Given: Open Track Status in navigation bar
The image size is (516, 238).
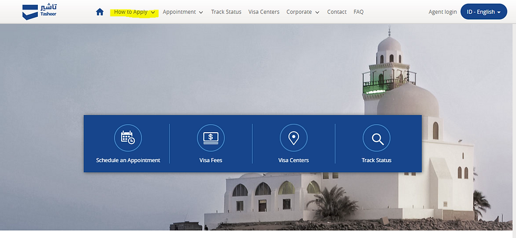Looking at the screenshot, I should (226, 12).
